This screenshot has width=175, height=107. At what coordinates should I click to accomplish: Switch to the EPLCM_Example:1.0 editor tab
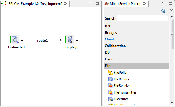coord(35,3)
